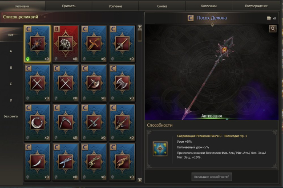
Task: Click the golden ornate sword relic card
Action: (x=94, y=44)
